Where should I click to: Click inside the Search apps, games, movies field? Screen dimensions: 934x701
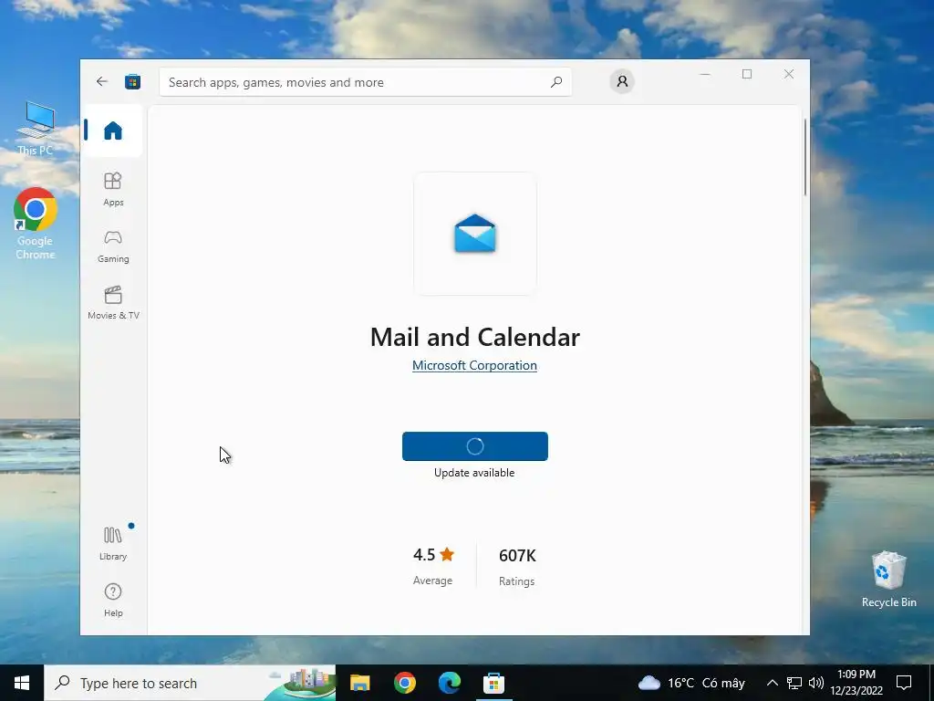(x=365, y=82)
